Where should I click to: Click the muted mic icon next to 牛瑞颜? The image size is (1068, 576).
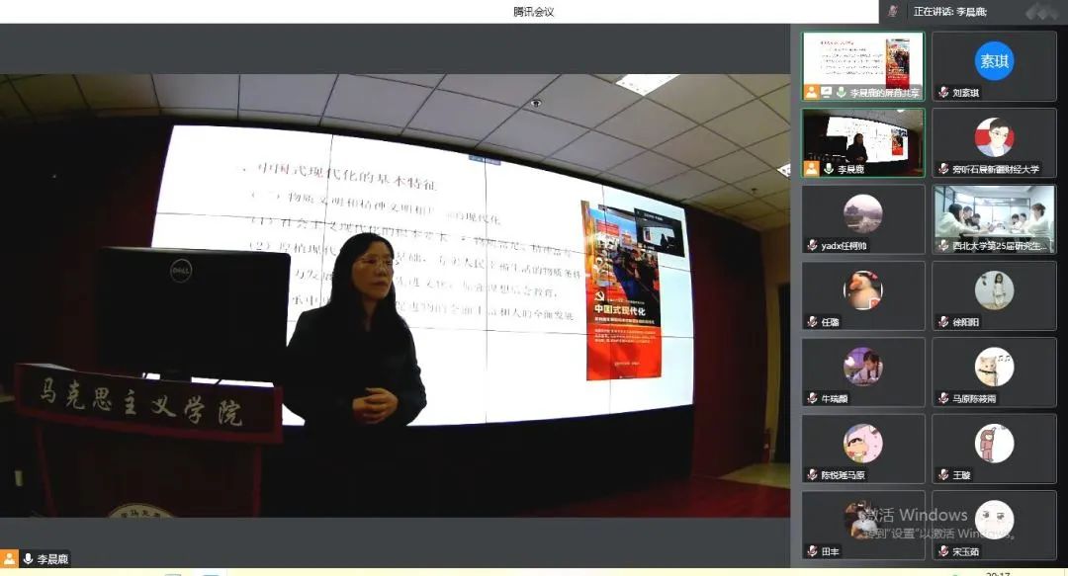813,398
